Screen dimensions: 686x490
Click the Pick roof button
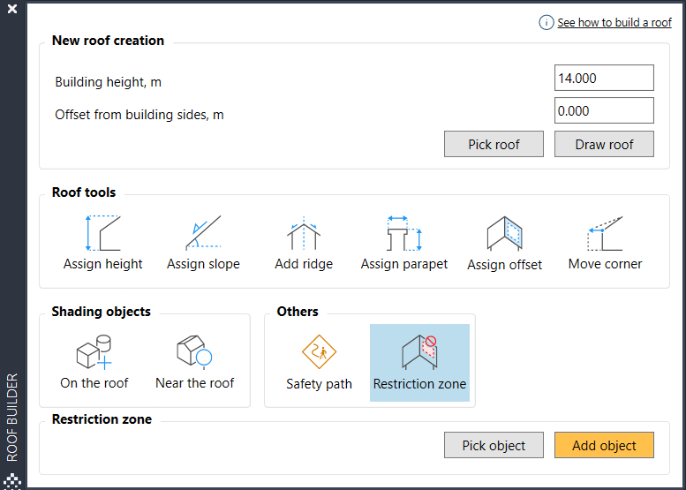pos(494,144)
